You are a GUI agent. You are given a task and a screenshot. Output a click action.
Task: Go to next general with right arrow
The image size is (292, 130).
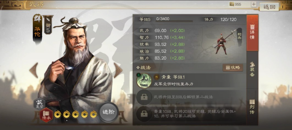coord(118,70)
